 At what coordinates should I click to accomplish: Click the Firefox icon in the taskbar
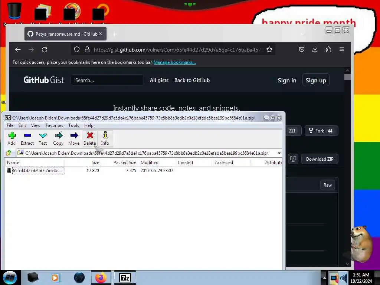pyautogui.click(x=101, y=278)
